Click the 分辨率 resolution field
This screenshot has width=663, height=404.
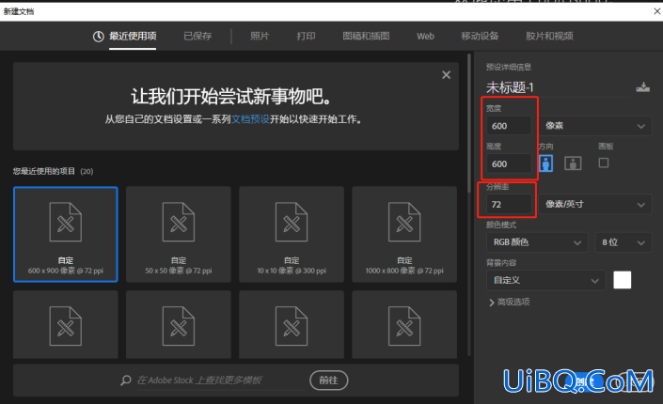point(509,205)
